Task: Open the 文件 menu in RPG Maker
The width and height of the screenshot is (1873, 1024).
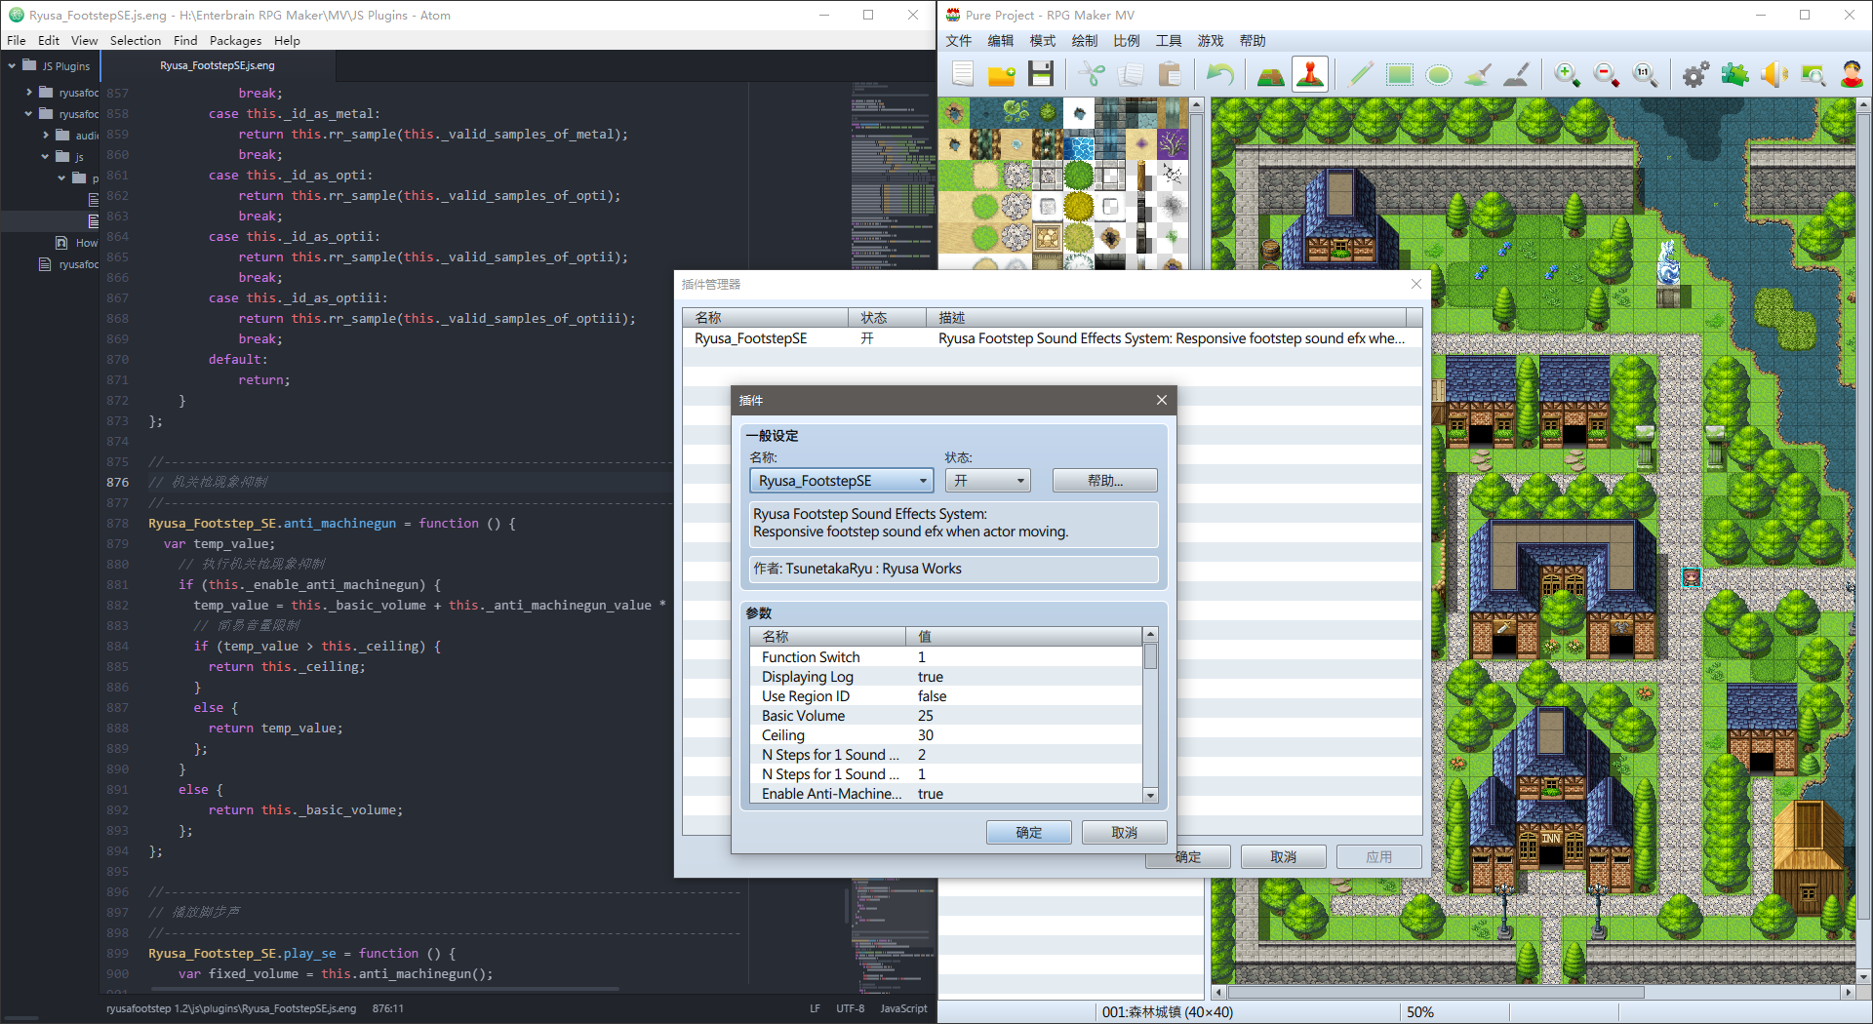Action: (959, 41)
